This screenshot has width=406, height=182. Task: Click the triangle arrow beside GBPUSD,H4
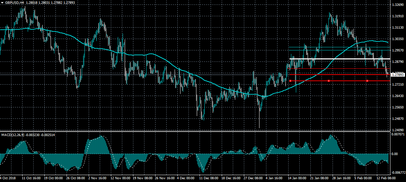(x=2, y=2)
